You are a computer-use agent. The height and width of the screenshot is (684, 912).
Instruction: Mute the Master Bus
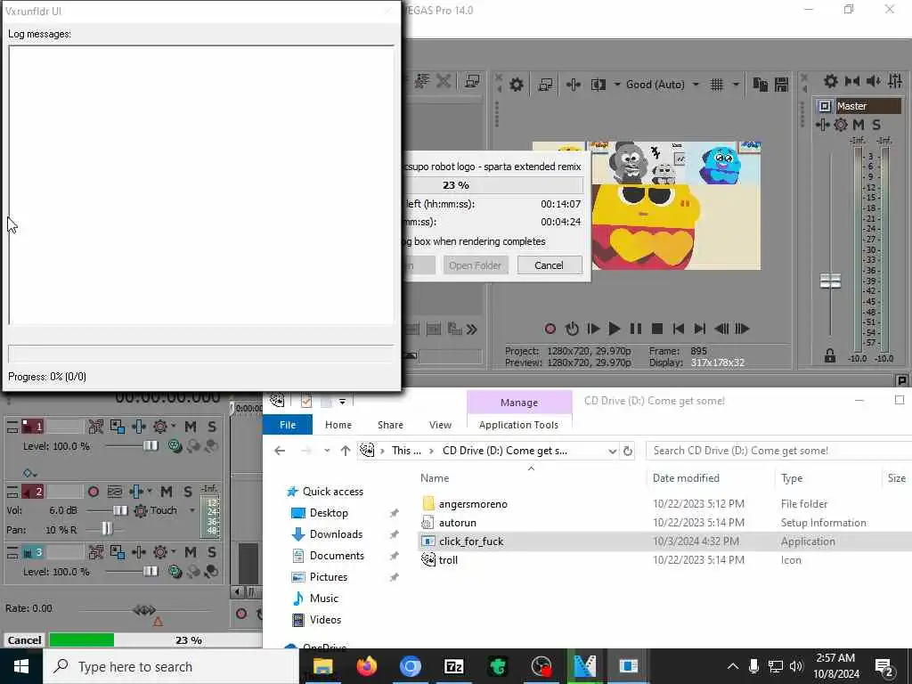coord(859,125)
